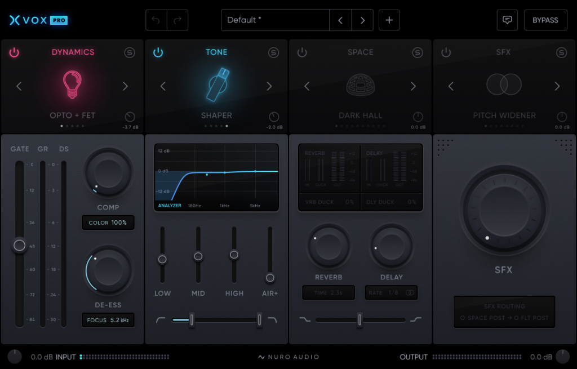577x369 pixels.
Task: Solo the Tone module
Action: (274, 52)
